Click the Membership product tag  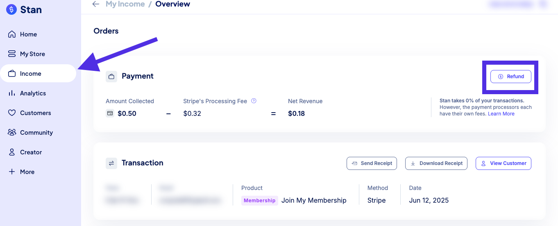point(259,201)
